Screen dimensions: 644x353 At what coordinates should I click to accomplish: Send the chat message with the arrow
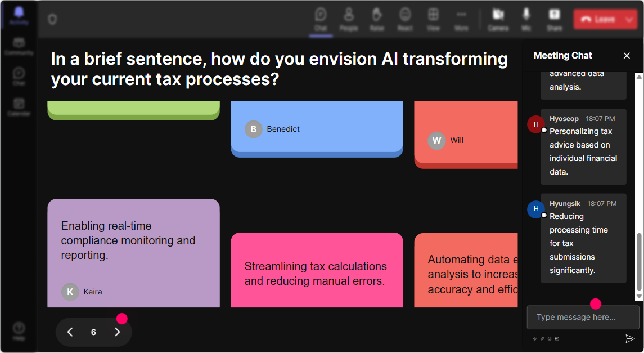(x=629, y=338)
